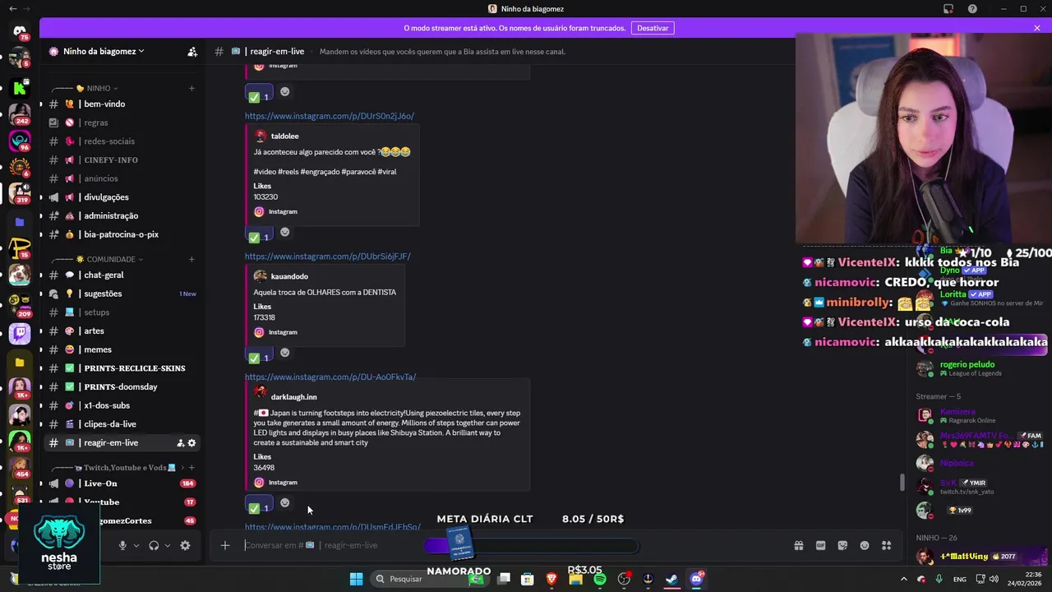Open the bia-patrocina-o-pix channel

[122, 234]
